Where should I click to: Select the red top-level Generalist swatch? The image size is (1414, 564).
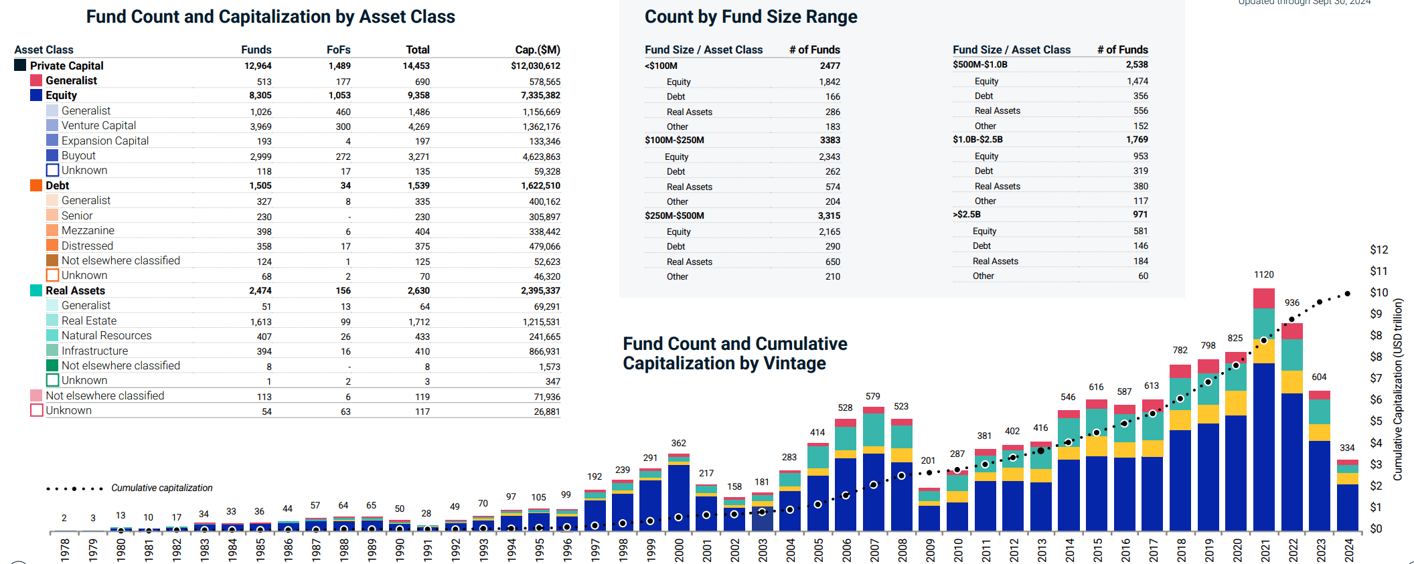point(36,80)
